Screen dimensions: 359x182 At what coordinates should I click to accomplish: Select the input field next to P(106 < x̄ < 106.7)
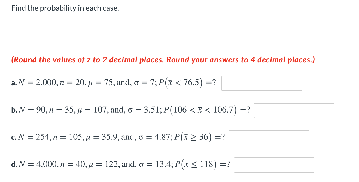294,111
